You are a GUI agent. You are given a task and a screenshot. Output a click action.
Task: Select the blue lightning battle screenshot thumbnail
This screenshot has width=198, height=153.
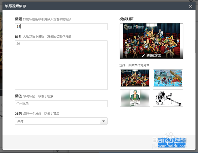[x=168, y=78]
